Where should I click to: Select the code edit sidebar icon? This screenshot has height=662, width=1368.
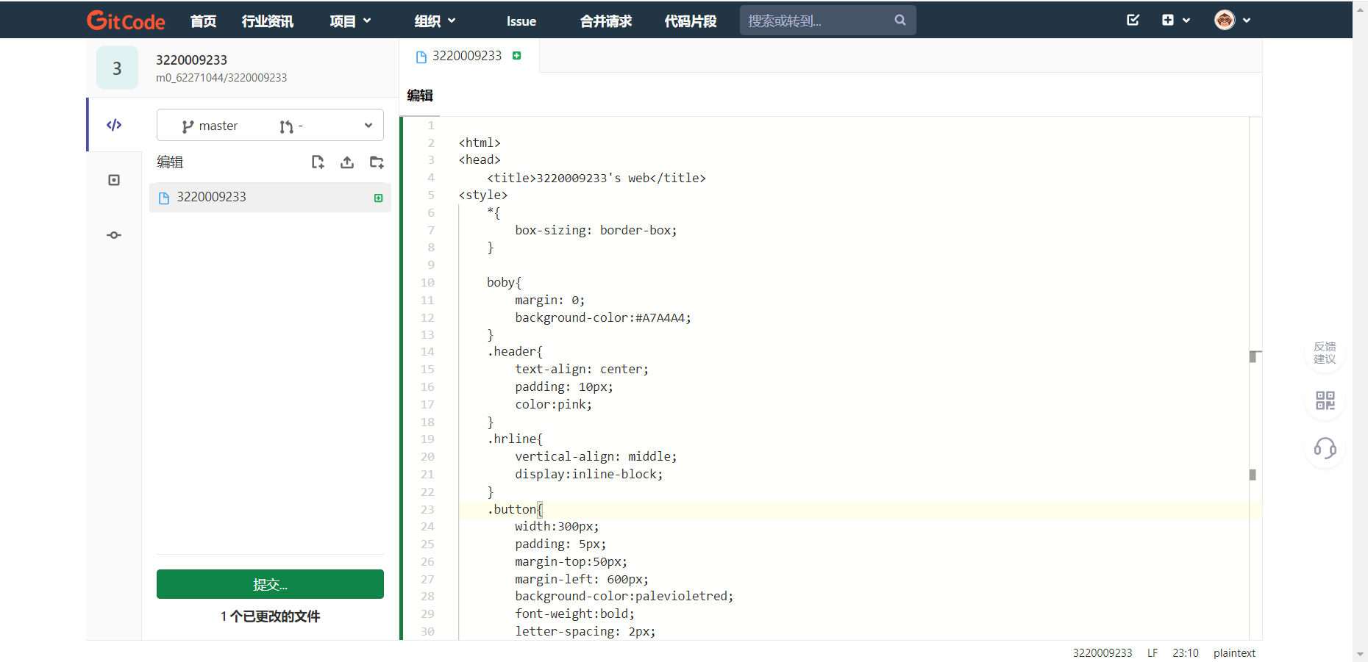[x=114, y=125]
